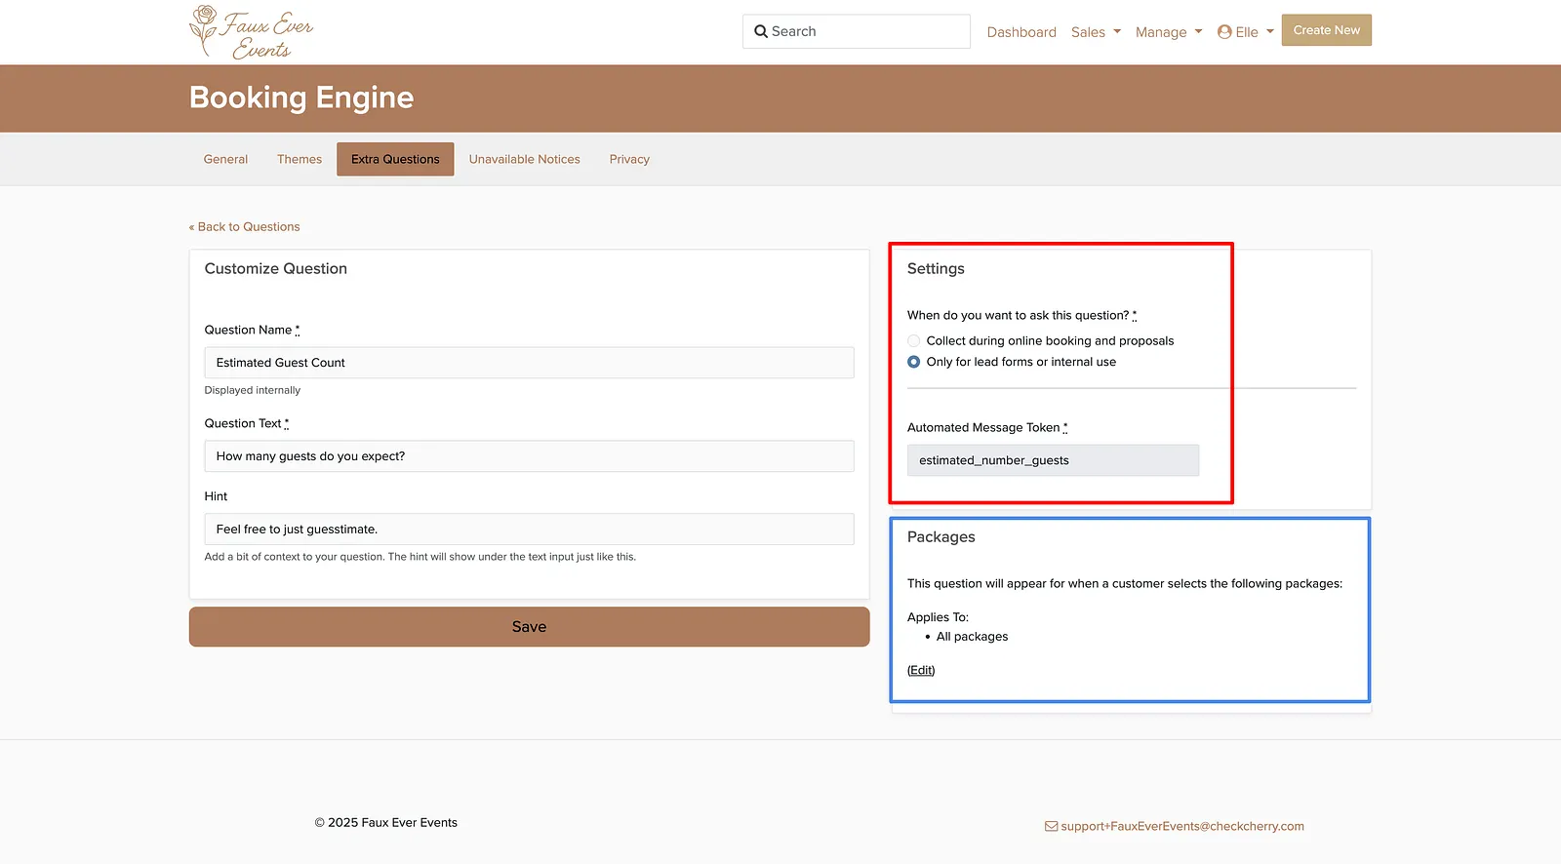Expand the Sales dropdown menu
1561x864 pixels.
point(1096,32)
